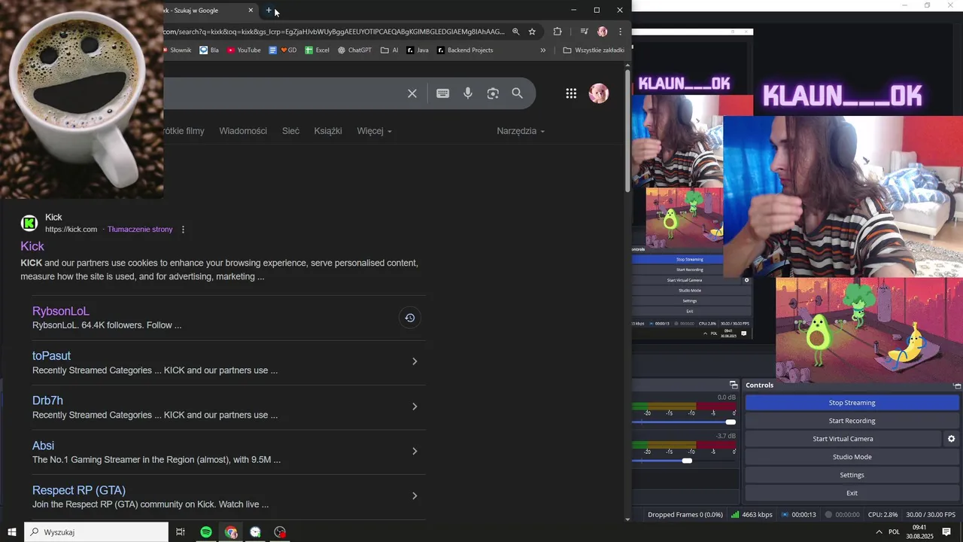
Task: Expand the toPasut row chevron
Action: tap(415, 361)
